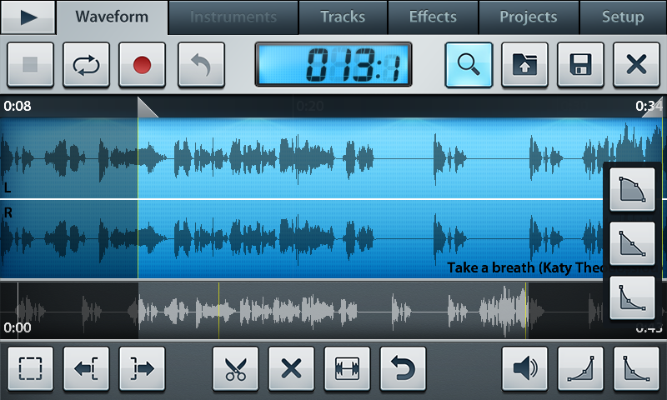Start recording with the red record button
The image size is (667, 400).
141,65
